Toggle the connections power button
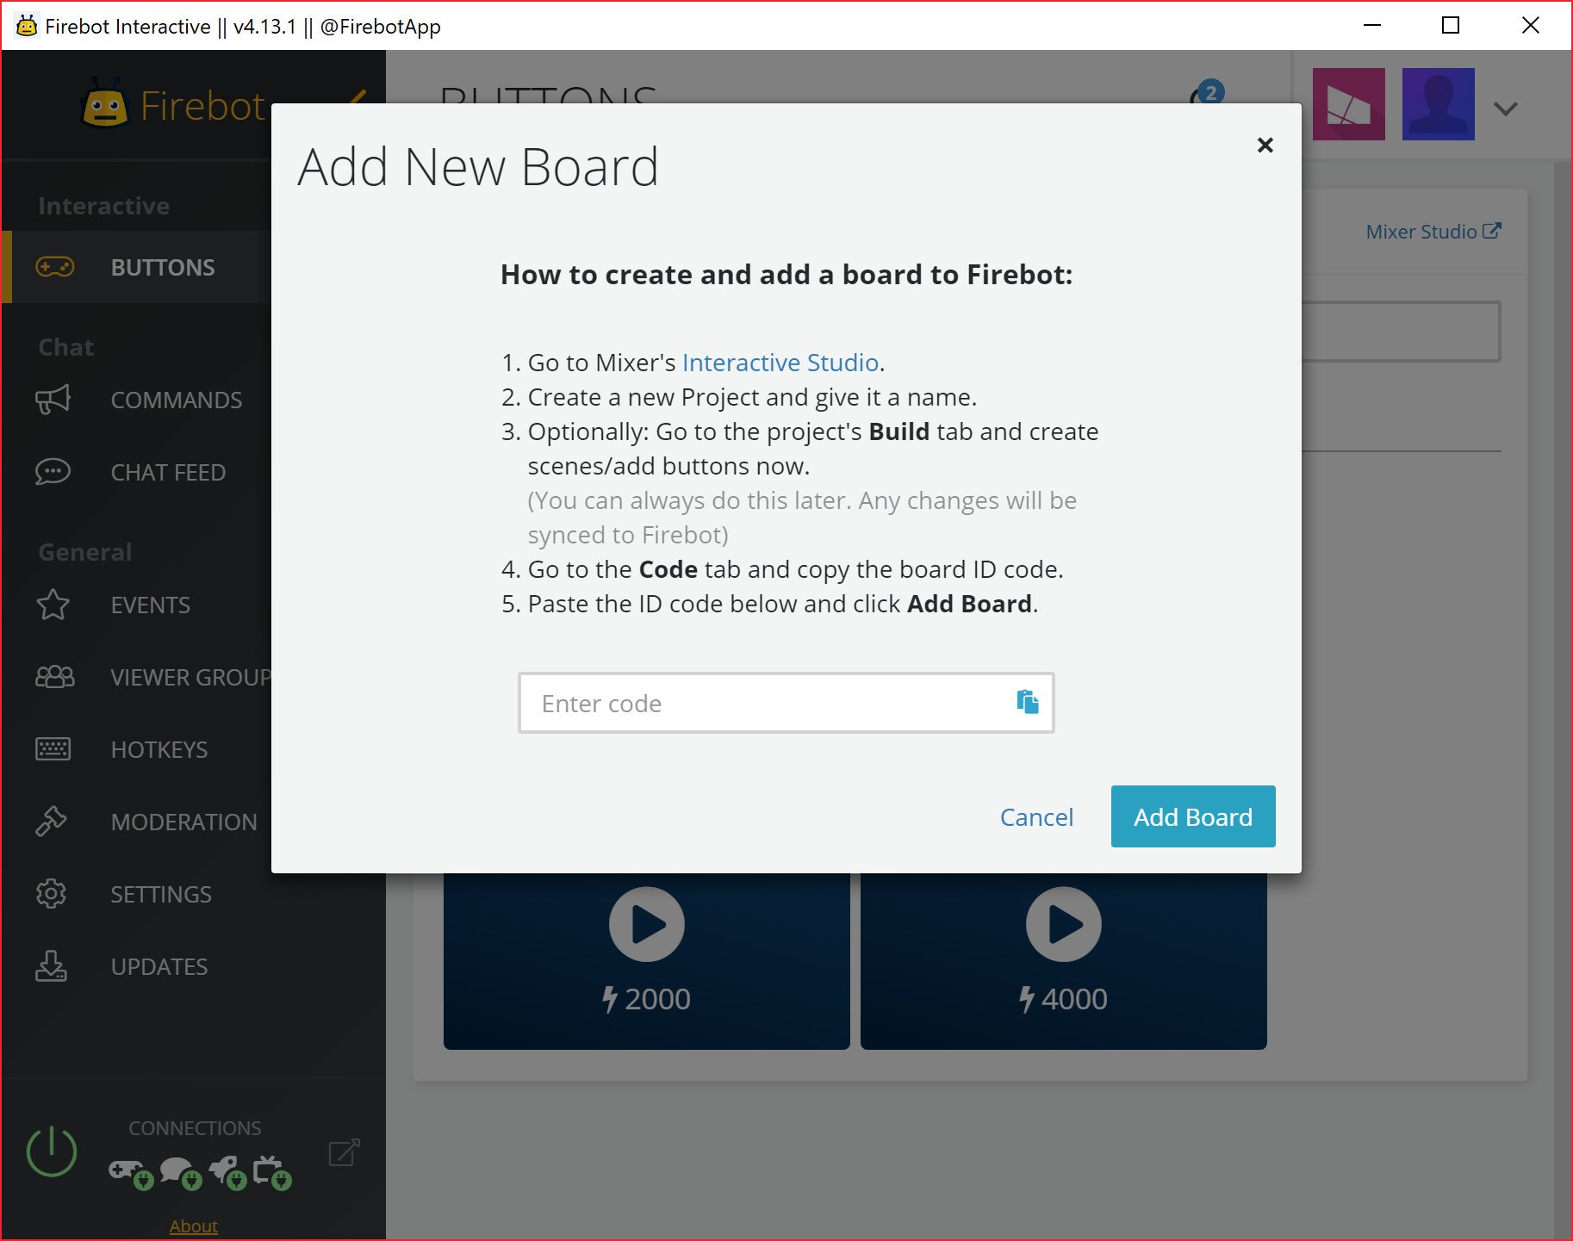This screenshot has height=1241, width=1573. pyautogui.click(x=52, y=1151)
